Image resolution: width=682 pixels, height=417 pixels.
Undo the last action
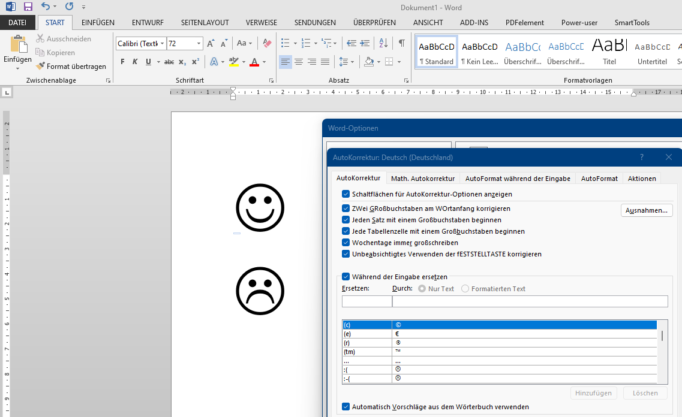[45, 7]
